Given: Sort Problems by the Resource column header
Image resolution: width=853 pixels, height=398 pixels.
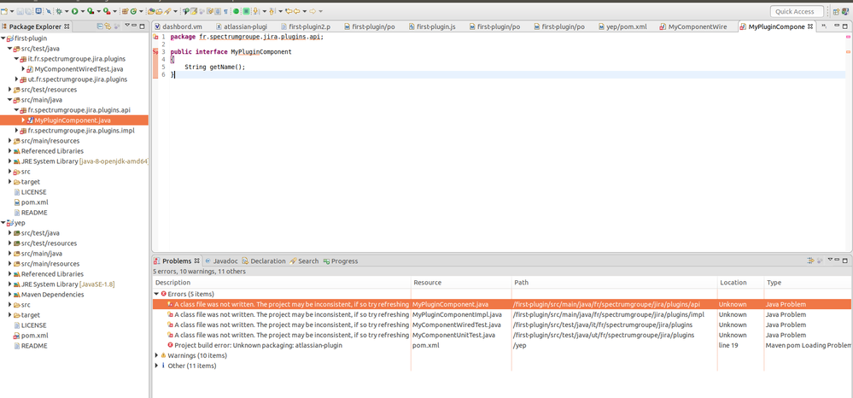Looking at the screenshot, I should (461, 283).
